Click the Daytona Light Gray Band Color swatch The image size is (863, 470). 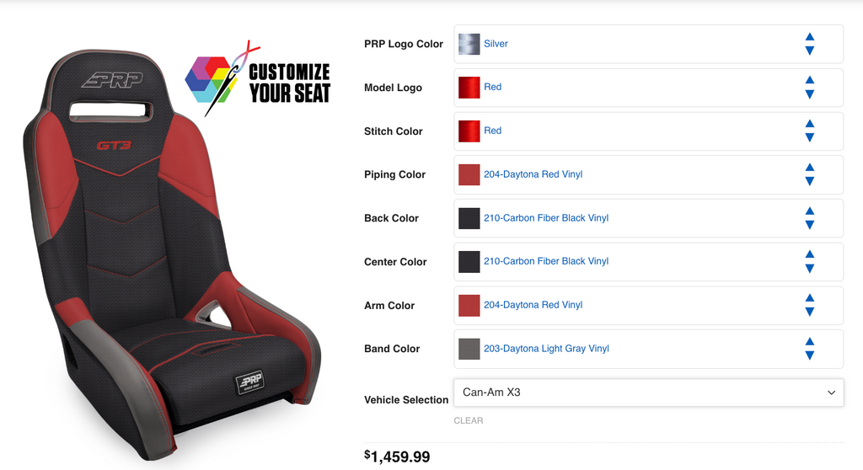469,349
